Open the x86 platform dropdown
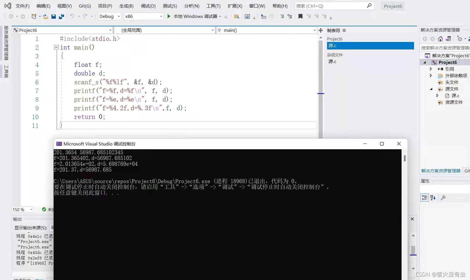The height and width of the screenshot is (280, 470). coord(144,16)
